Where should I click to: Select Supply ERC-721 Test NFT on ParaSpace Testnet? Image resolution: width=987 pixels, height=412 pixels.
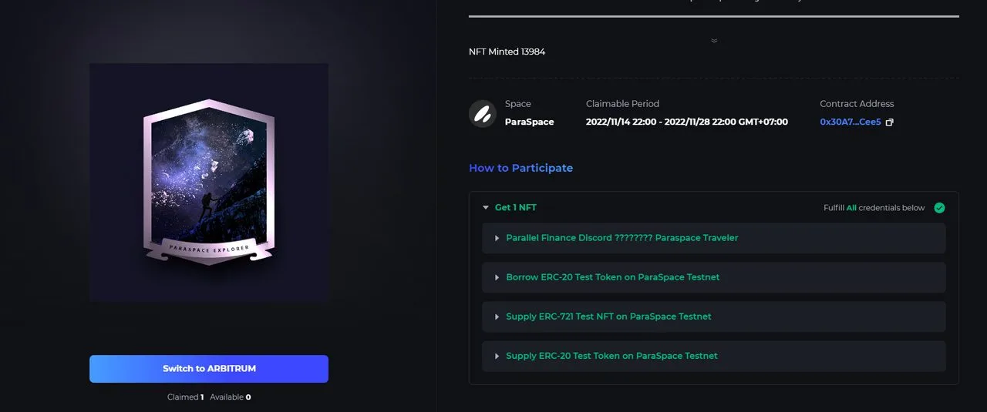pyautogui.click(x=714, y=317)
